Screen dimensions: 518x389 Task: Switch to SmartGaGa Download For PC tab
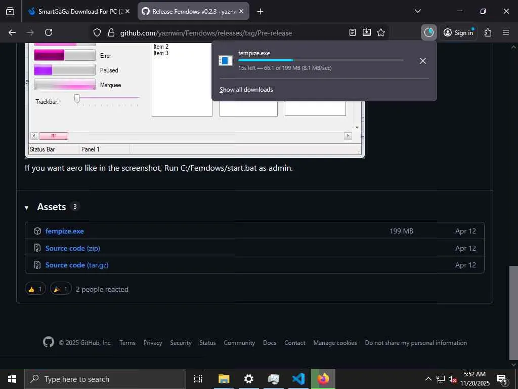(79, 11)
